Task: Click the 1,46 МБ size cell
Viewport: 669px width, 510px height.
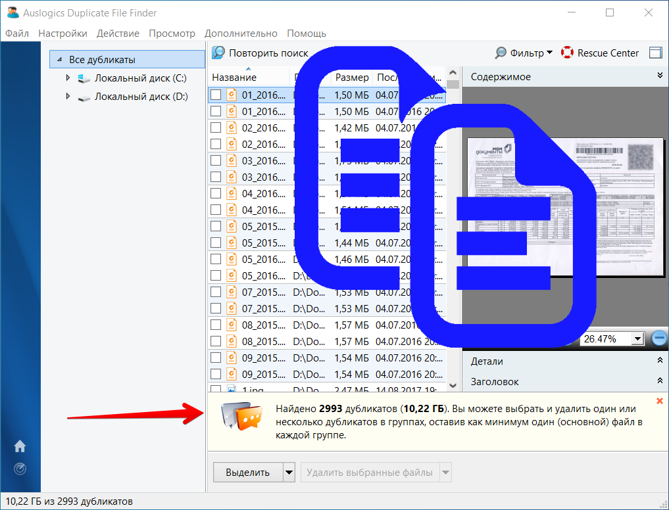Action: point(351,259)
